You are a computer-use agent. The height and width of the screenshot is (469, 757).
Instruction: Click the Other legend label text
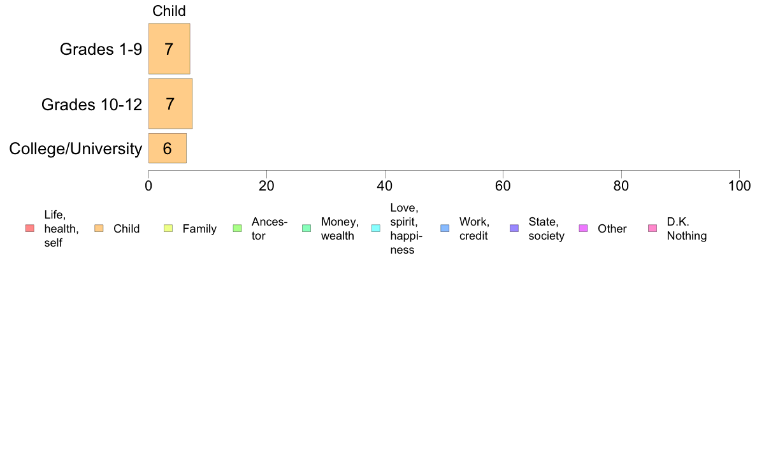click(x=612, y=229)
